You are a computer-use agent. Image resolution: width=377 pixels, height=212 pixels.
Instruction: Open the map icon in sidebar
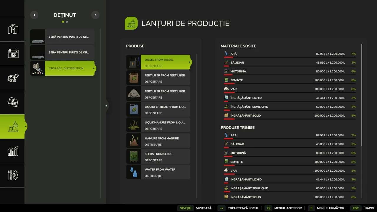[13, 29]
